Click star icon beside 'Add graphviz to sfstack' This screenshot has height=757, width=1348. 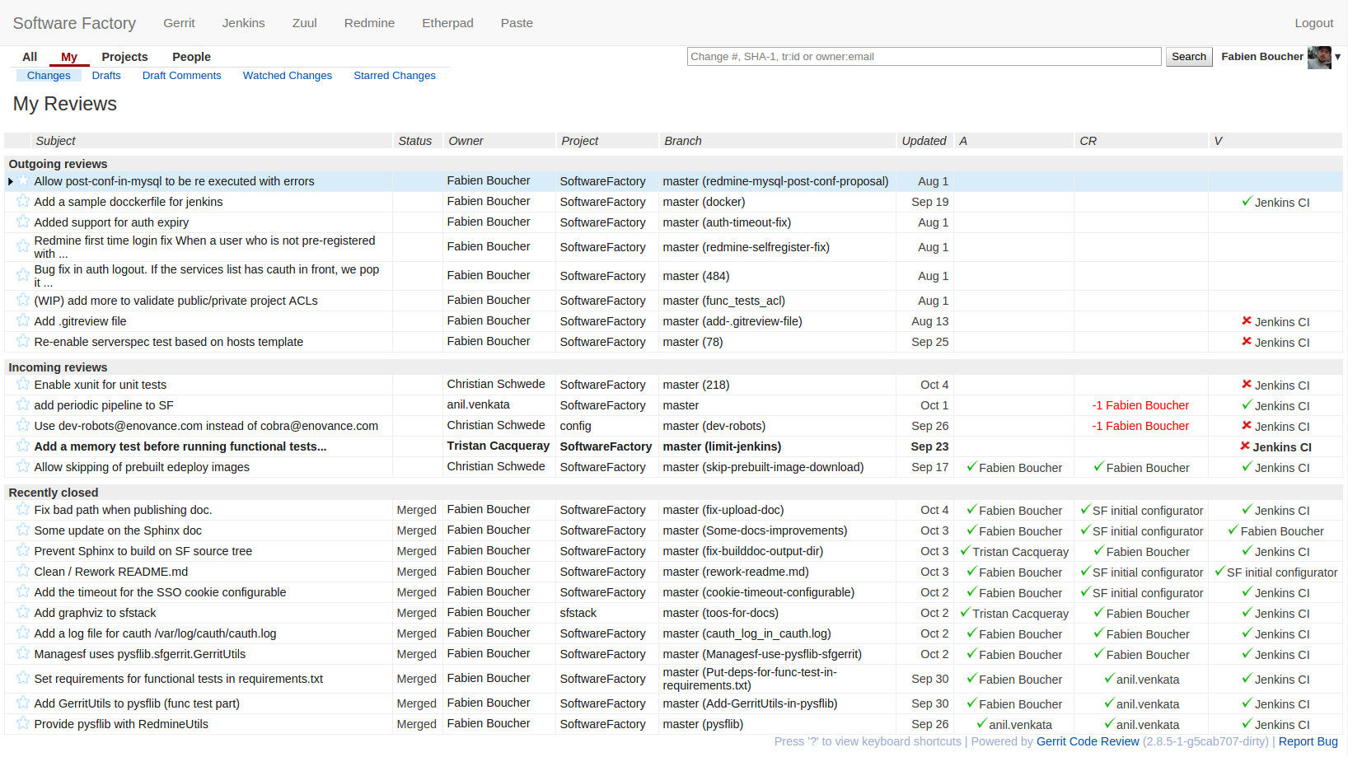click(23, 612)
